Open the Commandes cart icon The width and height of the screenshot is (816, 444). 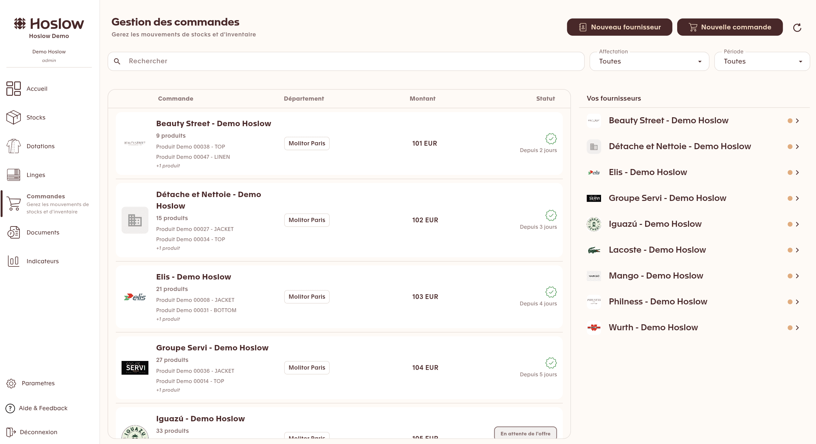(13, 203)
